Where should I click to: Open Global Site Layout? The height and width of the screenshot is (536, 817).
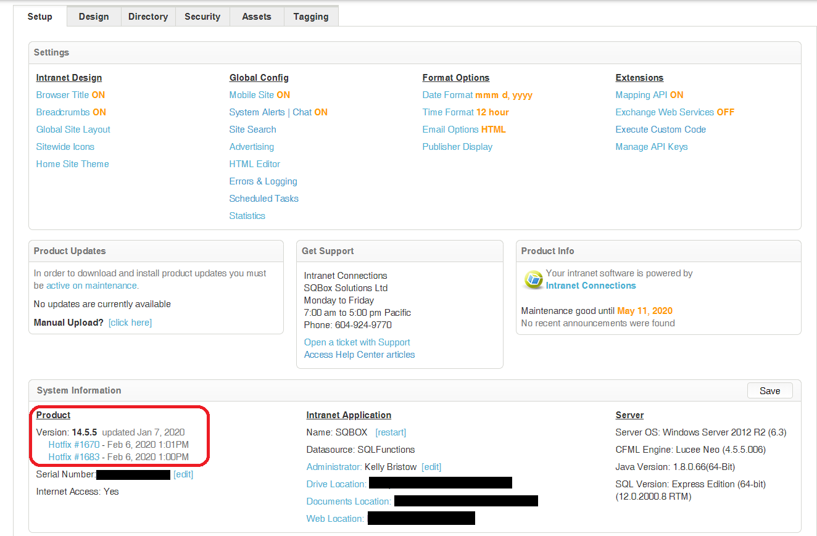pyautogui.click(x=73, y=130)
